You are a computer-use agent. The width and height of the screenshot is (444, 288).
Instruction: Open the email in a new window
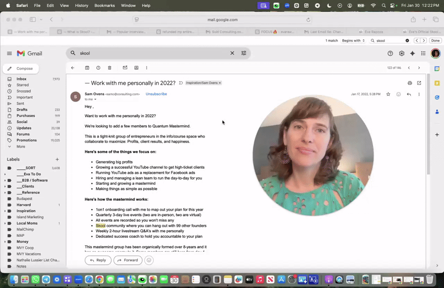[x=419, y=83]
